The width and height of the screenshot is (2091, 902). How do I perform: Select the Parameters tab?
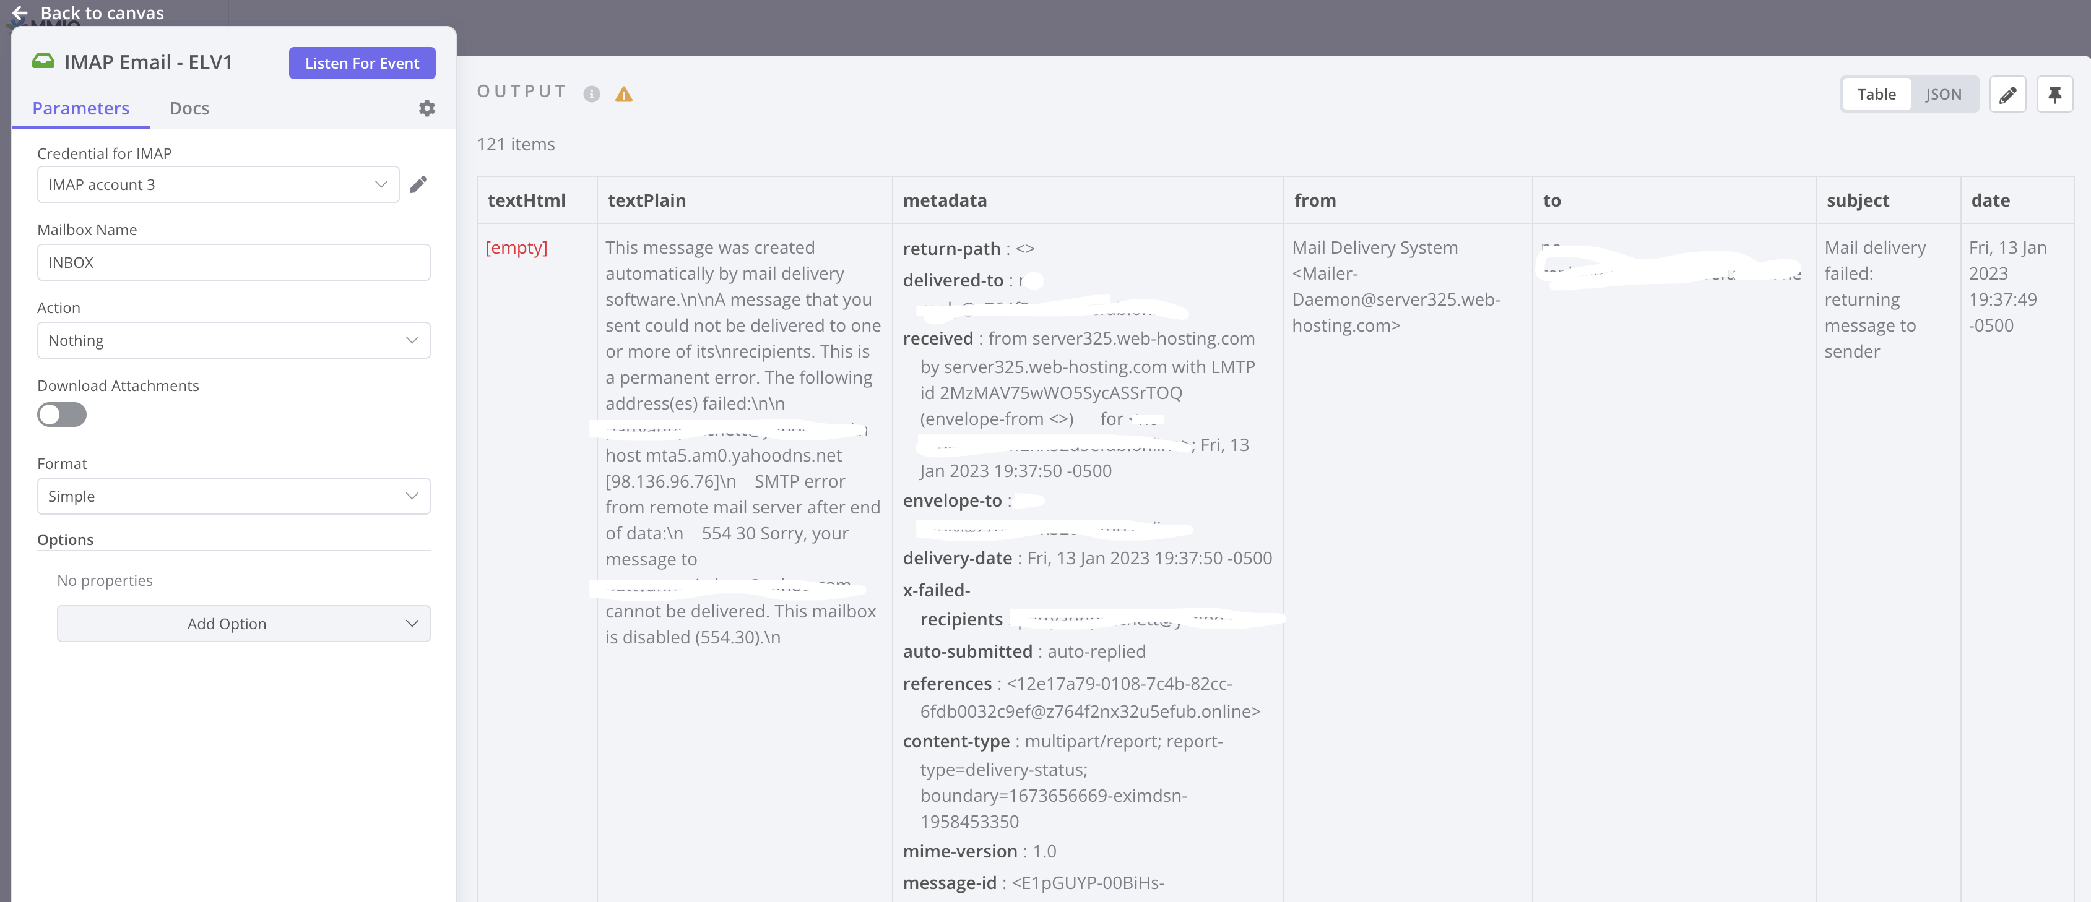[x=80, y=108]
